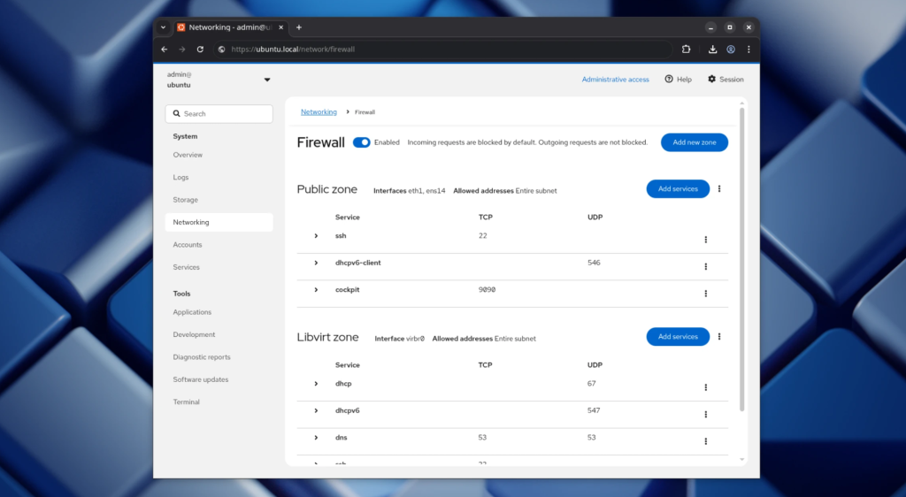Open browser downloads icon
Image resolution: width=906 pixels, height=497 pixels.
click(x=713, y=50)
